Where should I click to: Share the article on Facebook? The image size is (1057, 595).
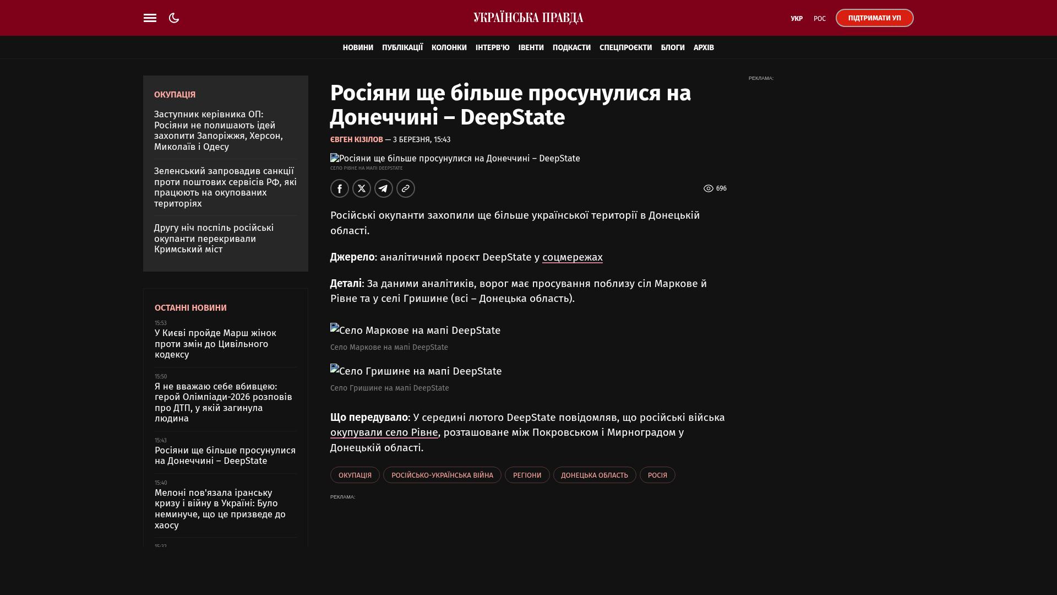click(x=340, y=188)
